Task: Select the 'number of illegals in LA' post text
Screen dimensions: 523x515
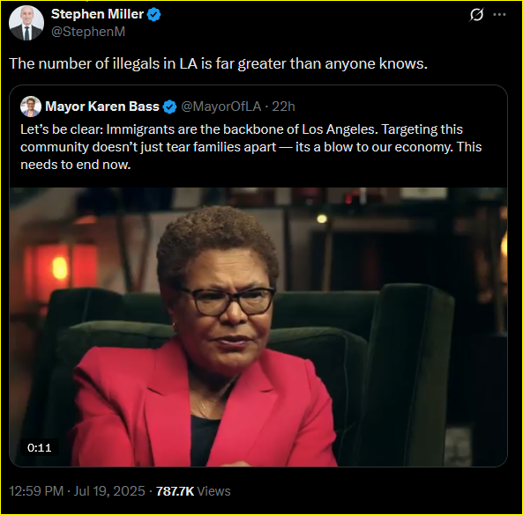Action: point(218,63)
